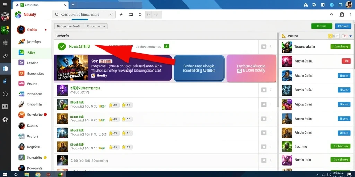Expand the Baroenten dropdown

96,26
